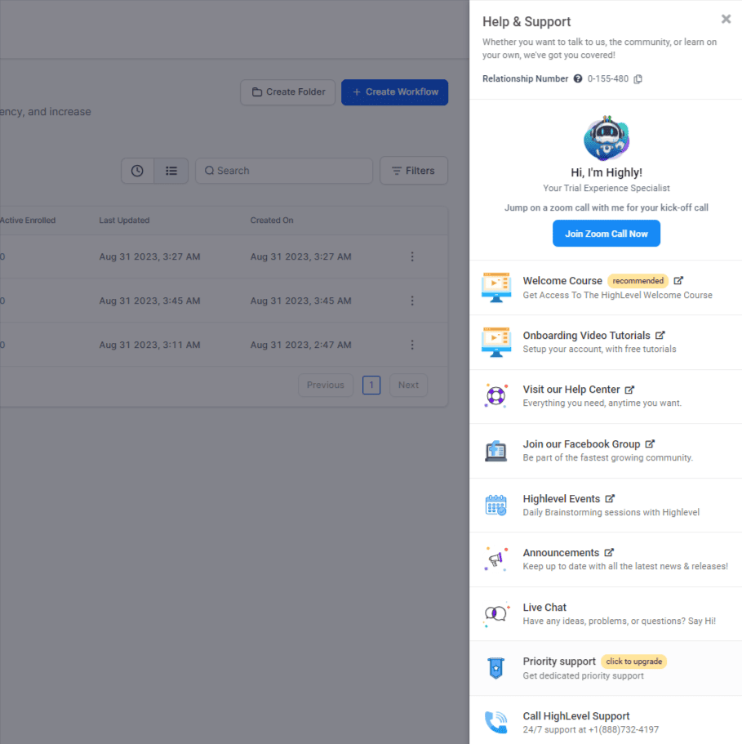Open actions menu for workflow created 2:47 AM

point(412,345)
